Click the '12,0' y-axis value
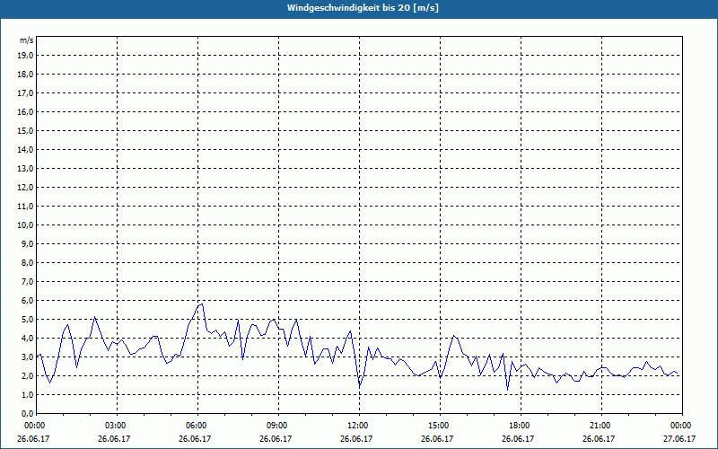 click(25, 188)
